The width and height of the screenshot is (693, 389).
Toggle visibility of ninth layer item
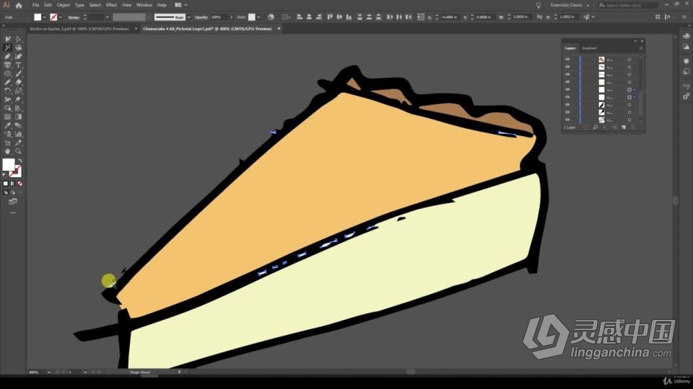[567, 120]
